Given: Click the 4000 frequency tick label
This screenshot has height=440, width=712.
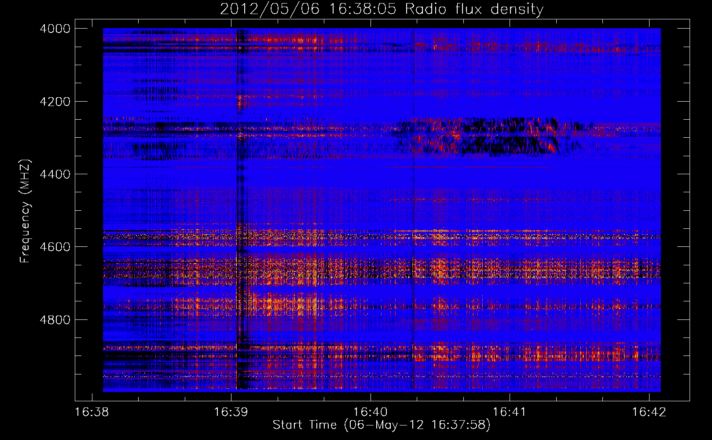Looking at the screenshot, I should pos(55,29).
